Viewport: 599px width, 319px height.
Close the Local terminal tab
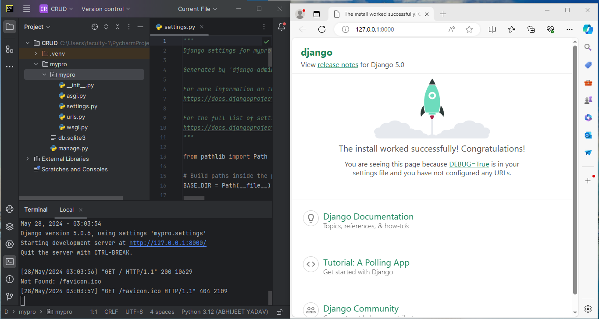[x=81, y=209]
